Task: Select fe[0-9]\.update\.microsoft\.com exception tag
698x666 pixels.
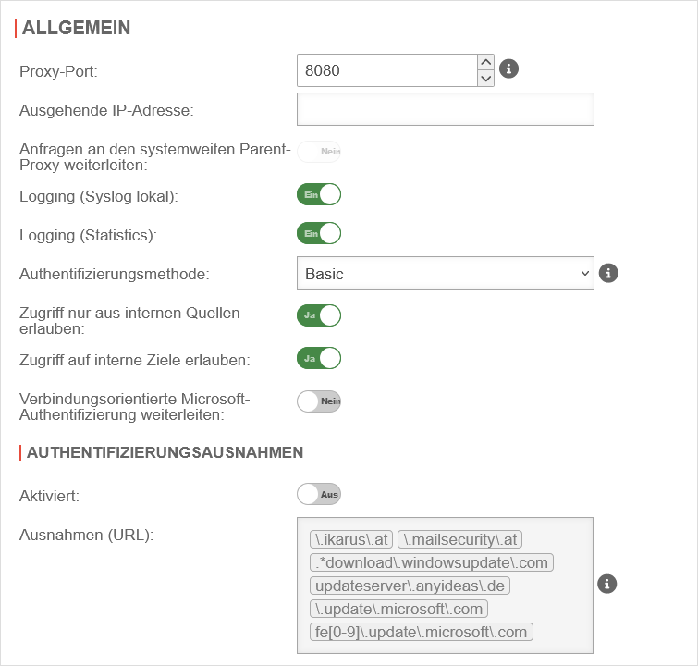Action: 421,633
